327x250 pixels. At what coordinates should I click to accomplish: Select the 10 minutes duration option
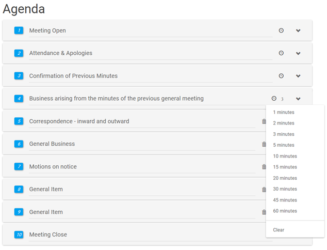coord(285,156)
